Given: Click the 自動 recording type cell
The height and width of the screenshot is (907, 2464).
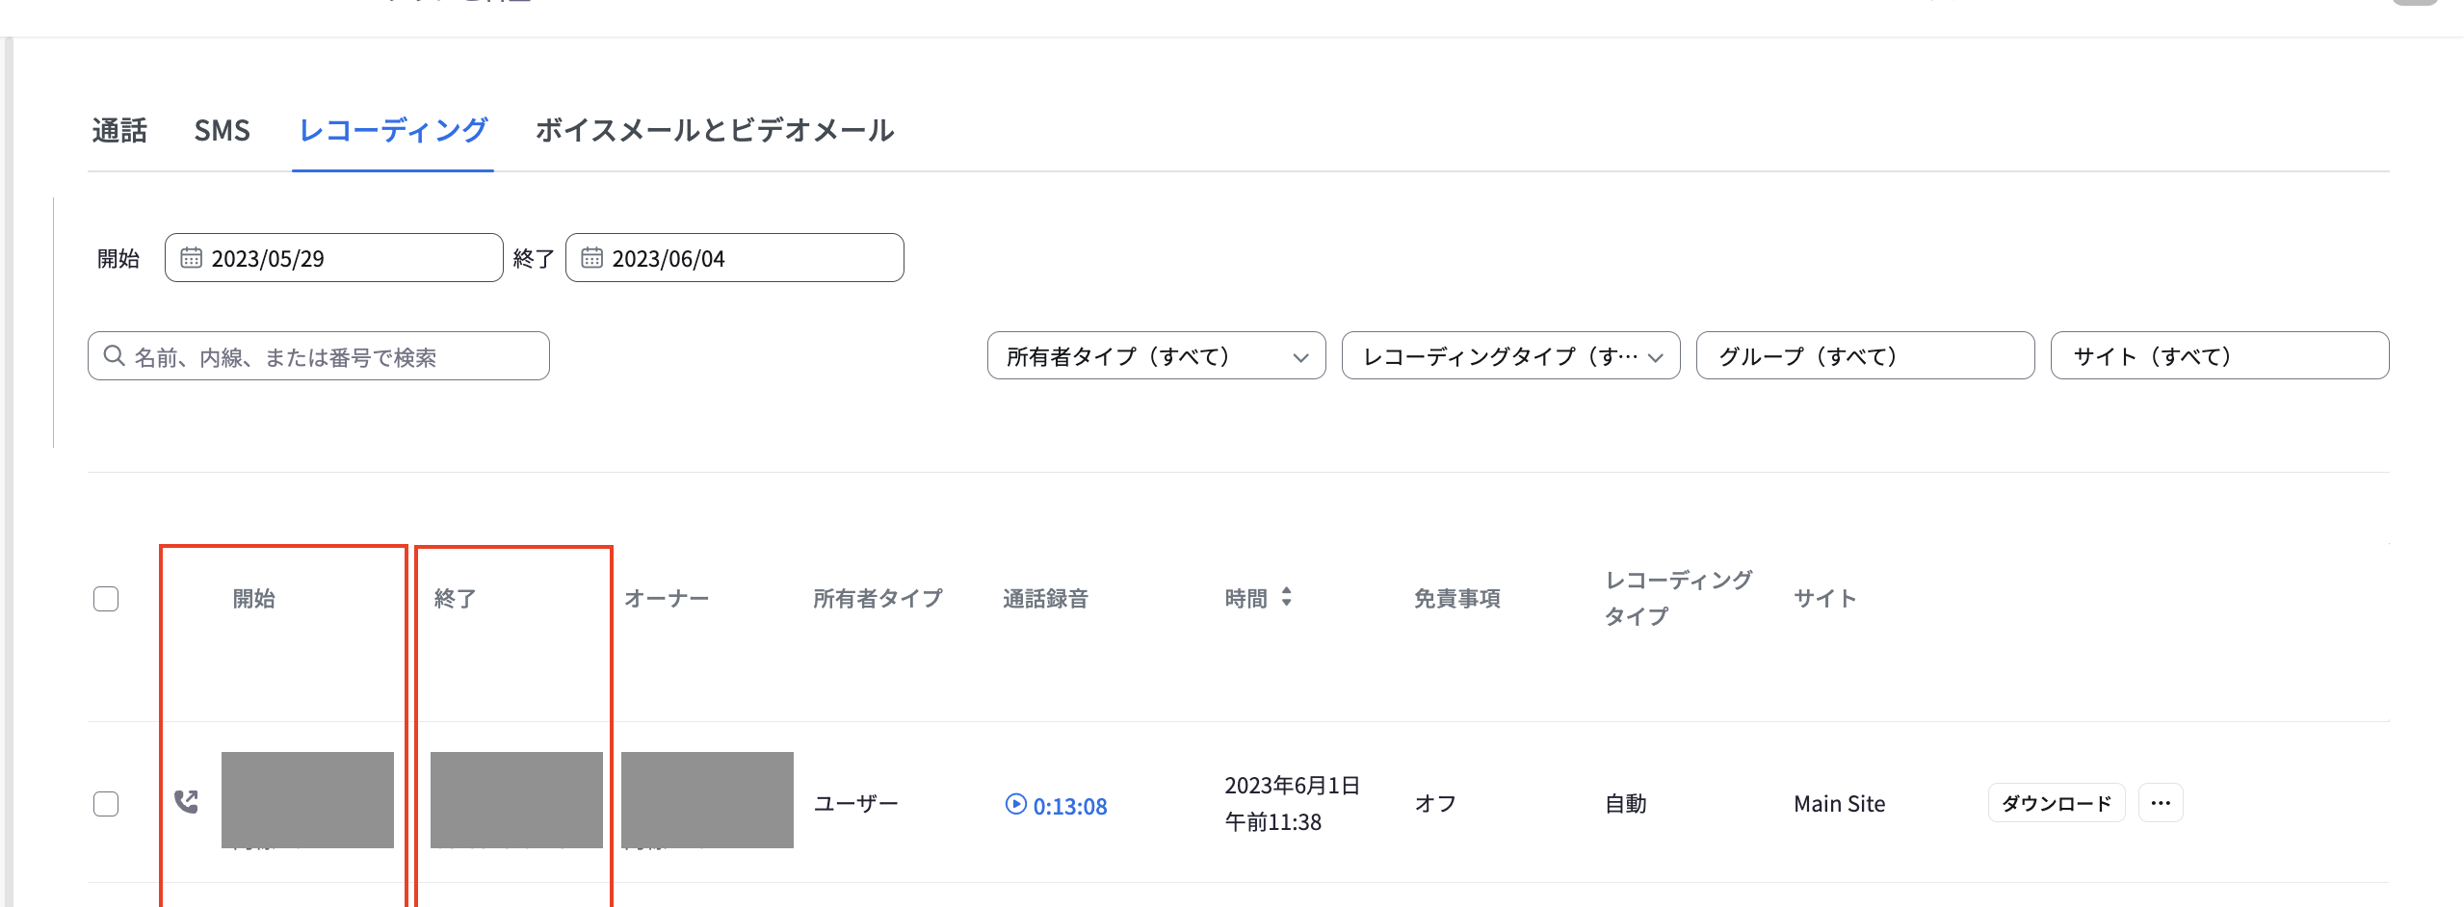Looking at the screenshot, I should click(x=1625, y=804).
